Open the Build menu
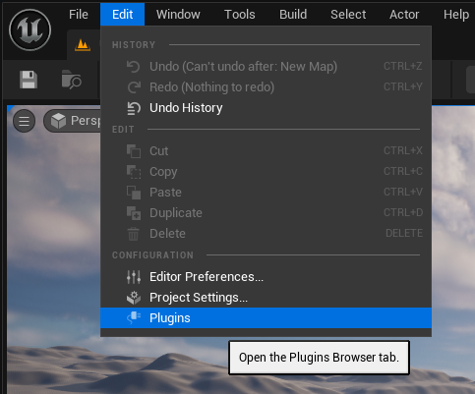The image size is (475, 394). pos(293,15)
